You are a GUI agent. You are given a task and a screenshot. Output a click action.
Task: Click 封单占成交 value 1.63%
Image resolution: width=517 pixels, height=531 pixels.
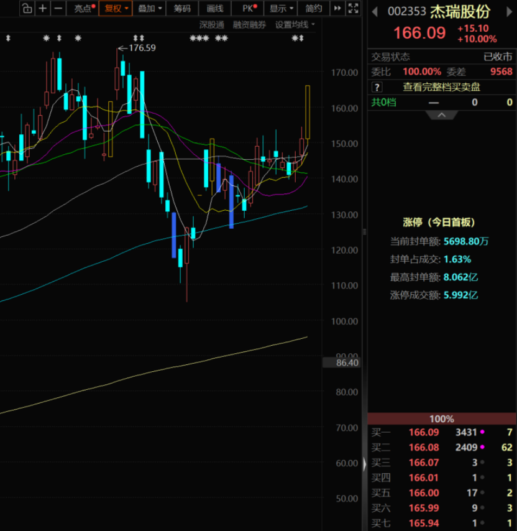point(457,259)
